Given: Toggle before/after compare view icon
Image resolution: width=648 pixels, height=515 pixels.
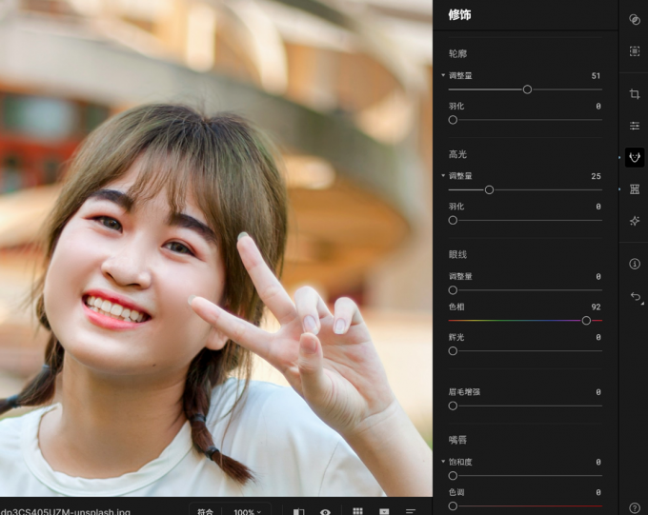Looking at the screenshot, I should 299,512.
